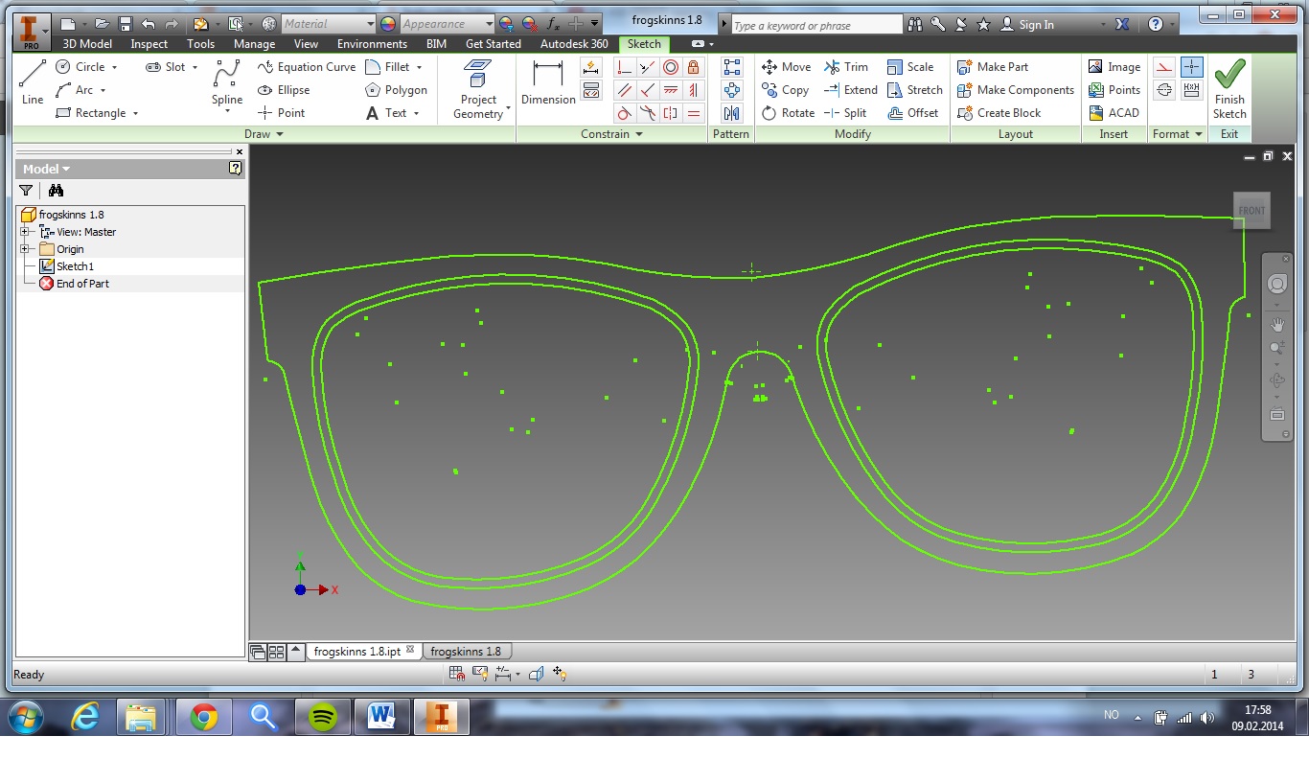Toggle slice graphics in status bar

(537, 674)
